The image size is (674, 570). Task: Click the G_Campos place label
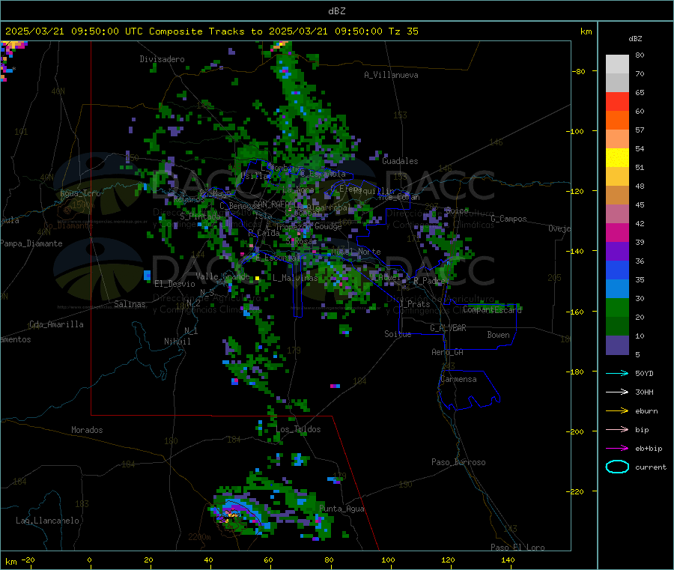pos(509,219)
